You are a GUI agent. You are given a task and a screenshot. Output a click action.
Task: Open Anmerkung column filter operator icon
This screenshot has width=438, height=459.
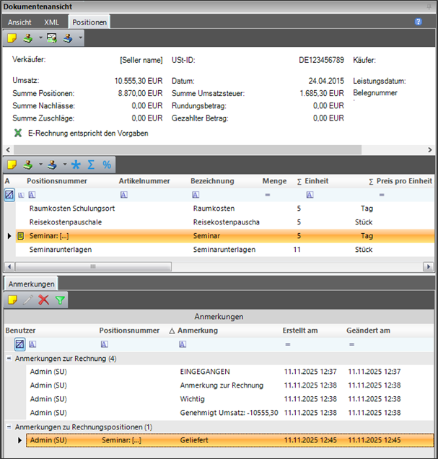183,344
